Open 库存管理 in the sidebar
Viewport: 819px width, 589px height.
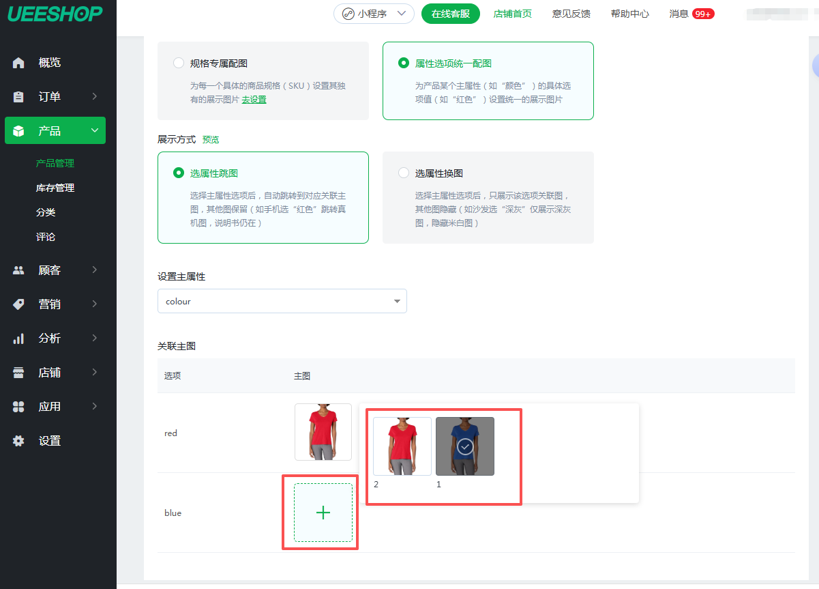click(x=55, y=188)
